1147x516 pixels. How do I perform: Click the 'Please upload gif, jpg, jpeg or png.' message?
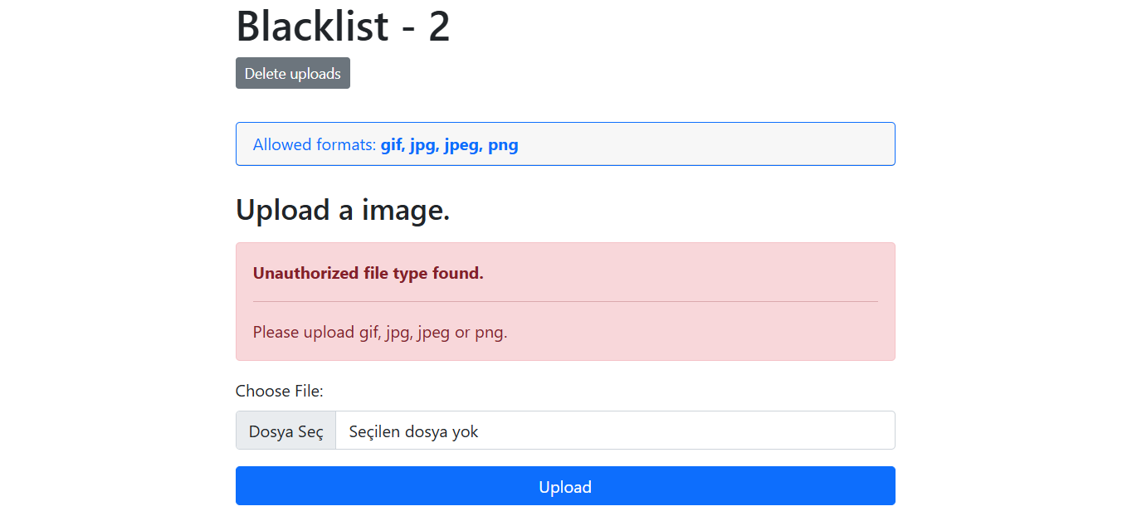tap(380, 333)
